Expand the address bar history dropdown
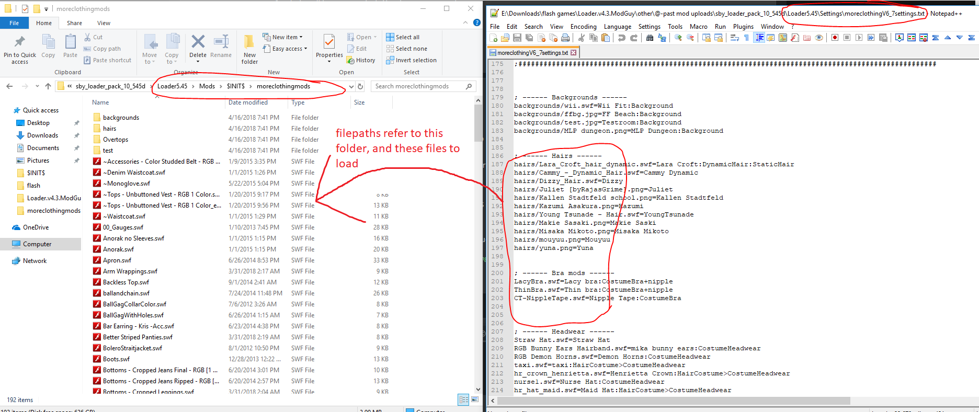 tap(351, 86)
